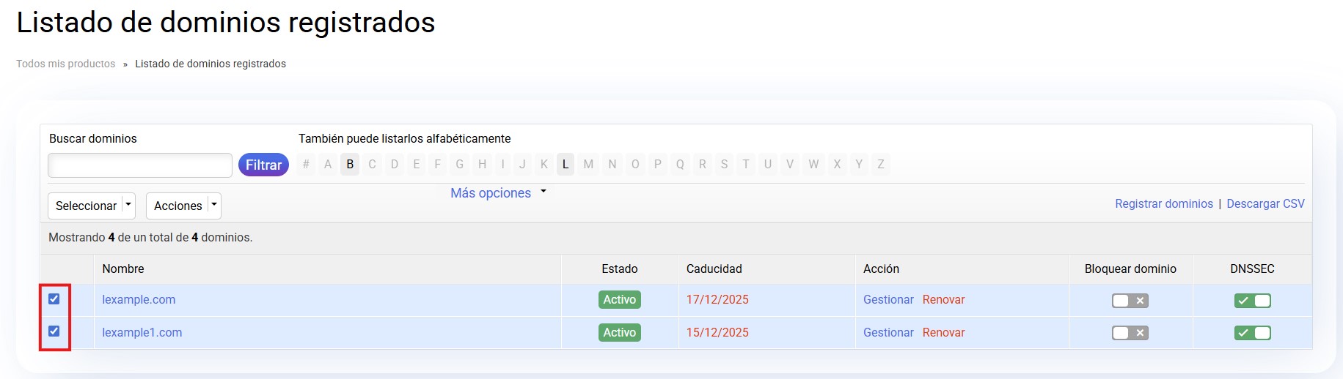Uncheck the lexample.com row checkbox
This screenshot has height=379, width=1343.
(x=54, y=299)
